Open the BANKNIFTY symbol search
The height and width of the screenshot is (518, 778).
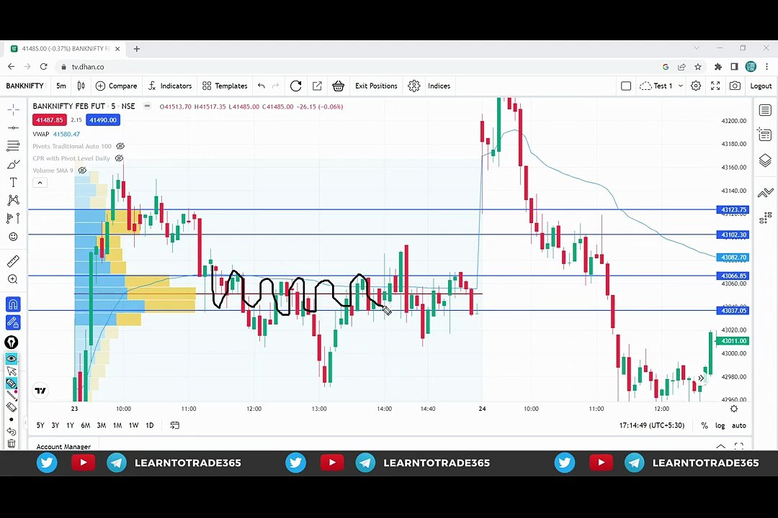point(24,86)
